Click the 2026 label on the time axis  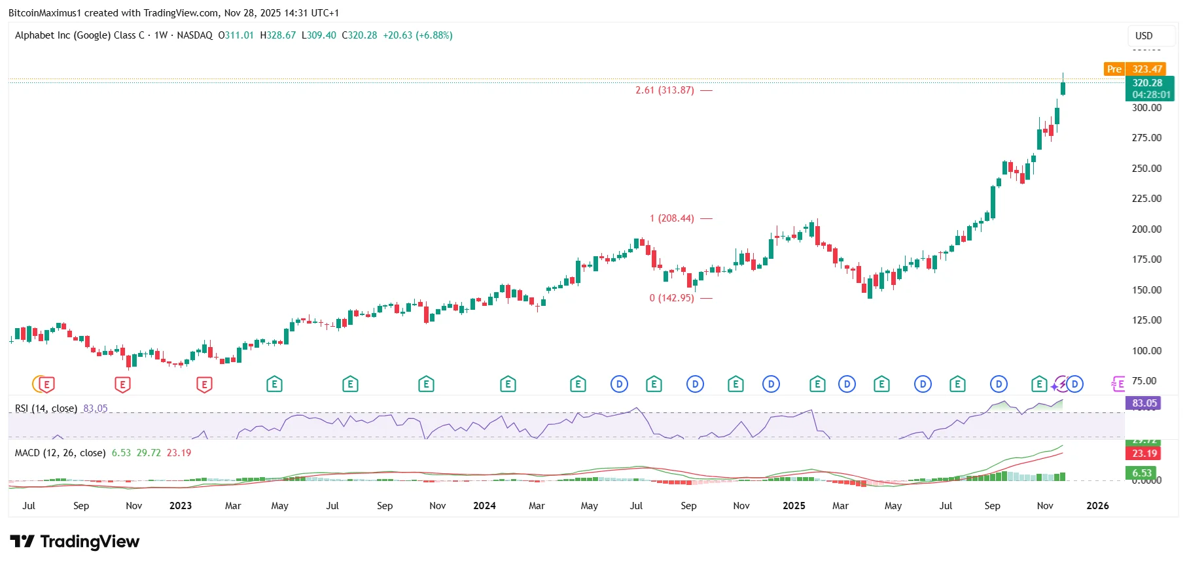1097,506
